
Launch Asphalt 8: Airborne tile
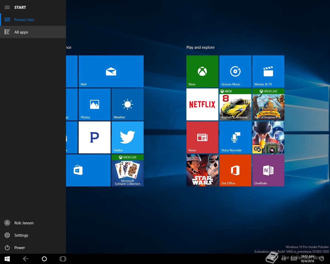(235, 104)
